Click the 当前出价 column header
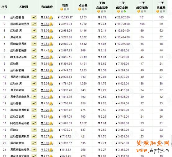Screen dimensions: 172x157 [x=47, y=7]
